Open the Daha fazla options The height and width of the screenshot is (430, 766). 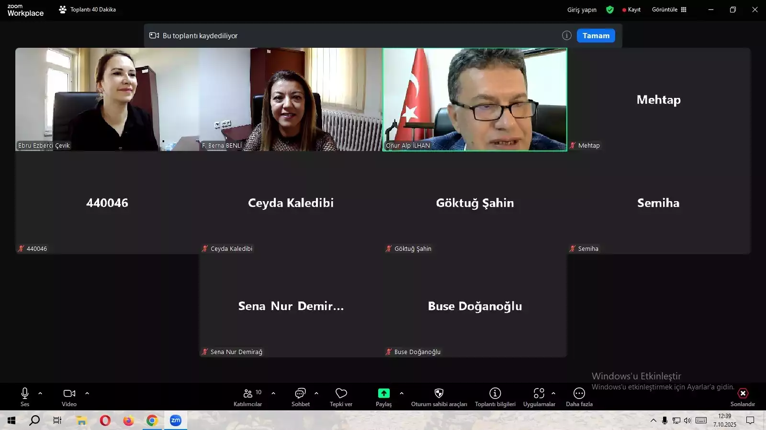[x=579, y=397]
